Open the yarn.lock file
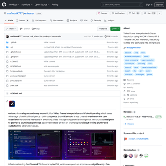 pos(14,86)
